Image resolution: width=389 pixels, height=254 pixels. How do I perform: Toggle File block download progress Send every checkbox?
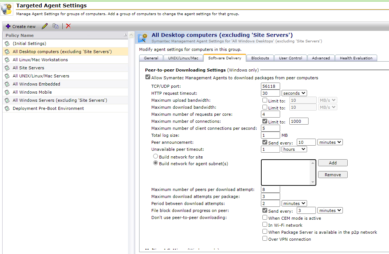(265, 210)
